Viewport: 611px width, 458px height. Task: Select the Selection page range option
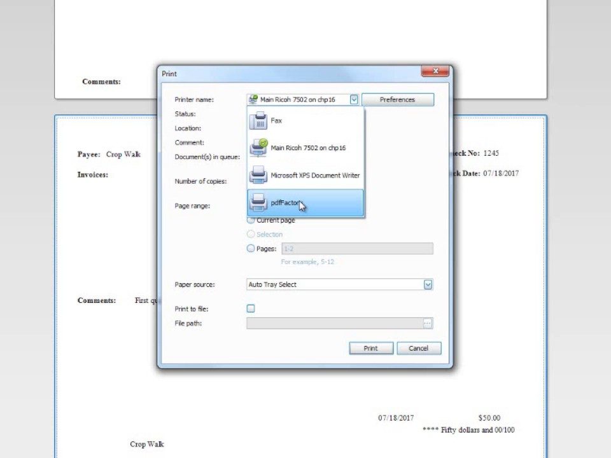pyautogui.click(x=251, y=234)
